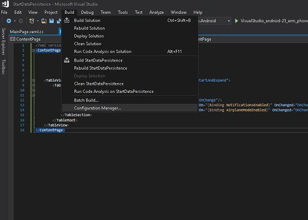Click the NotificationsEnabled binding text
Viewport: 308px width, 220px height.
coord(247,105)
